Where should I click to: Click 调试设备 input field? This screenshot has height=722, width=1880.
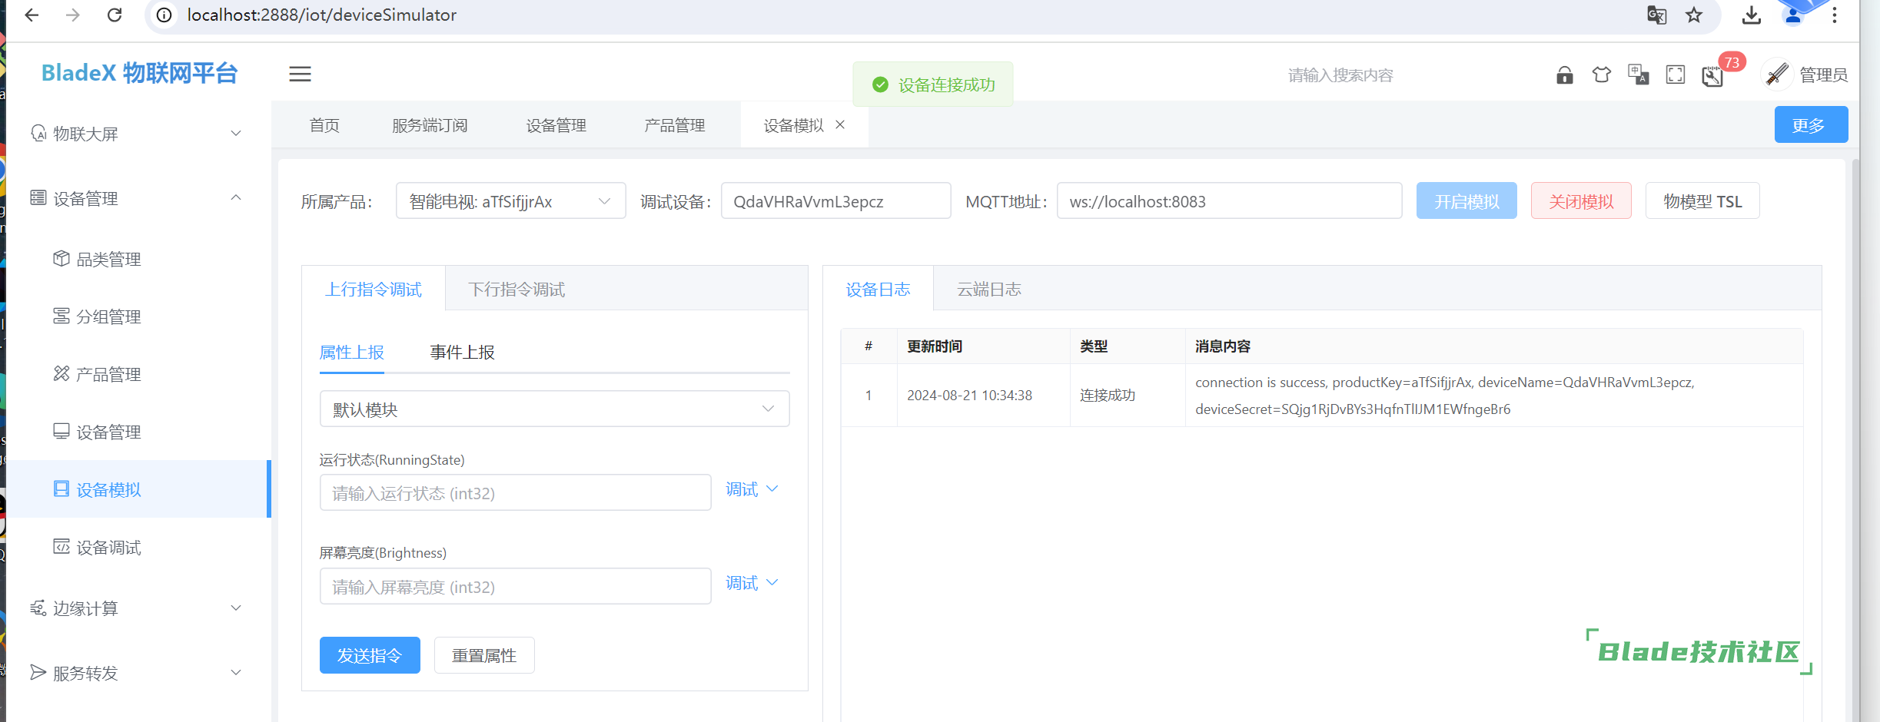pyautogui.click(x=835, y=201)
